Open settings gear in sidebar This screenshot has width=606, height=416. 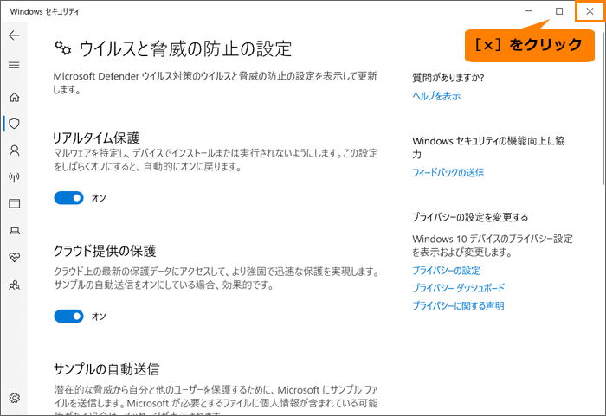(x=15, y=398)
